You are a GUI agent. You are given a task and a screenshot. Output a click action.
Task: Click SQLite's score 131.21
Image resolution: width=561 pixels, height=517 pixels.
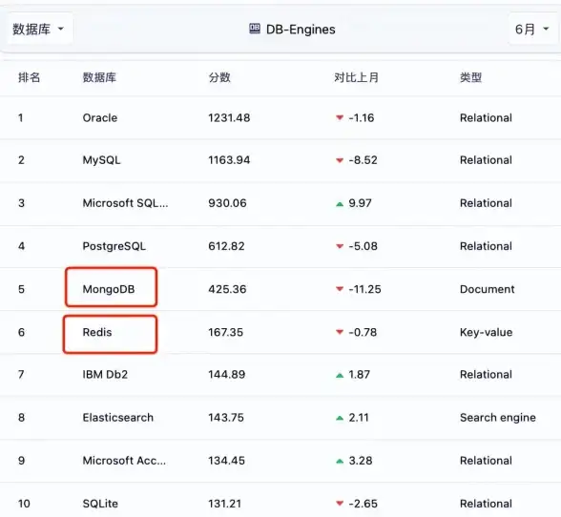[225, 504]
